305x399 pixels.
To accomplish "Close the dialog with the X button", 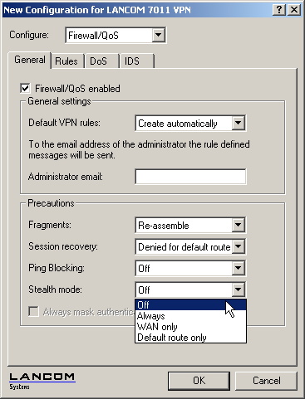I will (x=294, y=10).
